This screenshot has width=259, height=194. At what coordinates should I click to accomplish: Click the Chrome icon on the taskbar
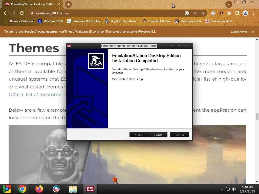click(x=22, y=189)
